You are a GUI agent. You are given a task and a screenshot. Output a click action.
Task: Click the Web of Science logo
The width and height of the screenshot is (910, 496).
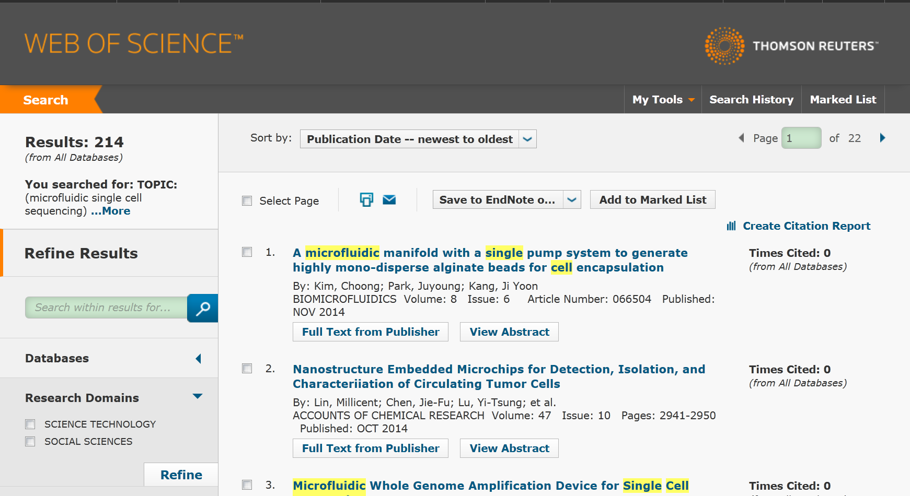(x=134, y=44)
